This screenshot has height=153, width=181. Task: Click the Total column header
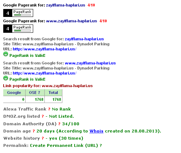pos(53,93)
